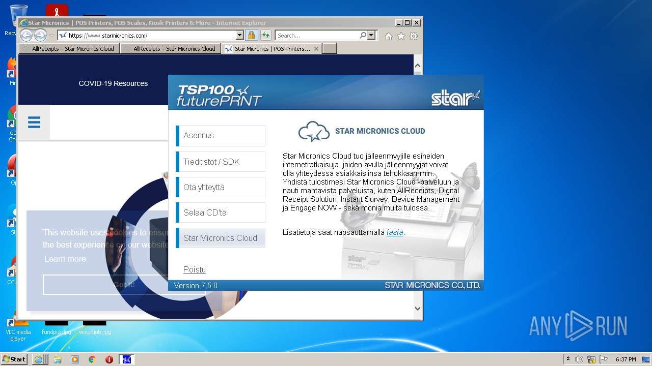Click Learn more cookie link
652x366 pixels.
click(65, 259)
